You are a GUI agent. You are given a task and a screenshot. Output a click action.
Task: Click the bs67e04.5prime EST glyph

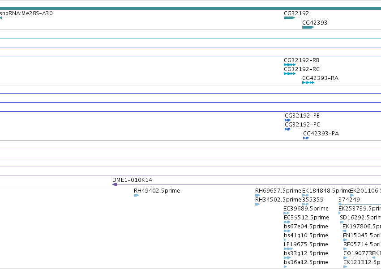287,231
